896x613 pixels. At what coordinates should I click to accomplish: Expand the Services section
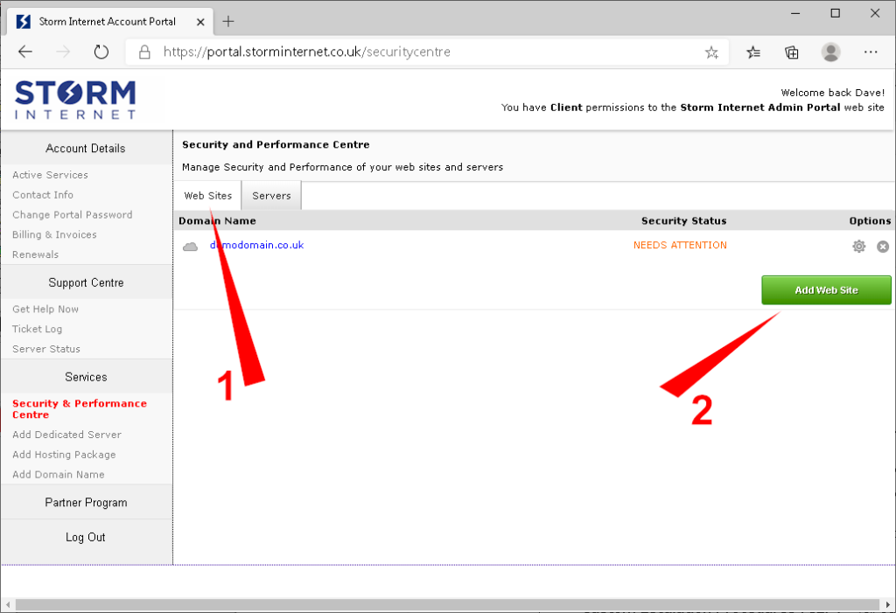pyautogui.click(x=86, y=377)
